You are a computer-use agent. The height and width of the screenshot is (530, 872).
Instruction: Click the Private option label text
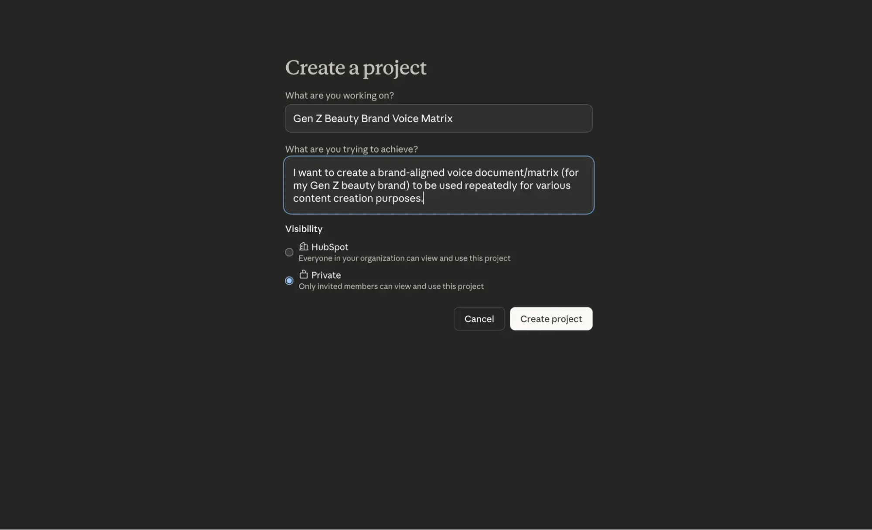(326, 275)
